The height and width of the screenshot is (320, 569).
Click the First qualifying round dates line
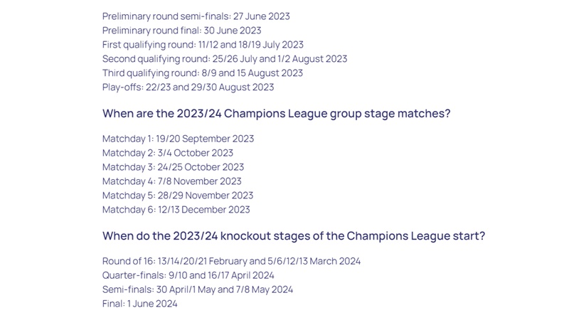203,45
